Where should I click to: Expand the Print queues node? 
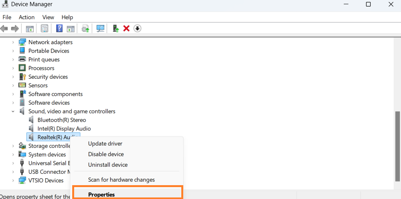[x=13, y=59]
